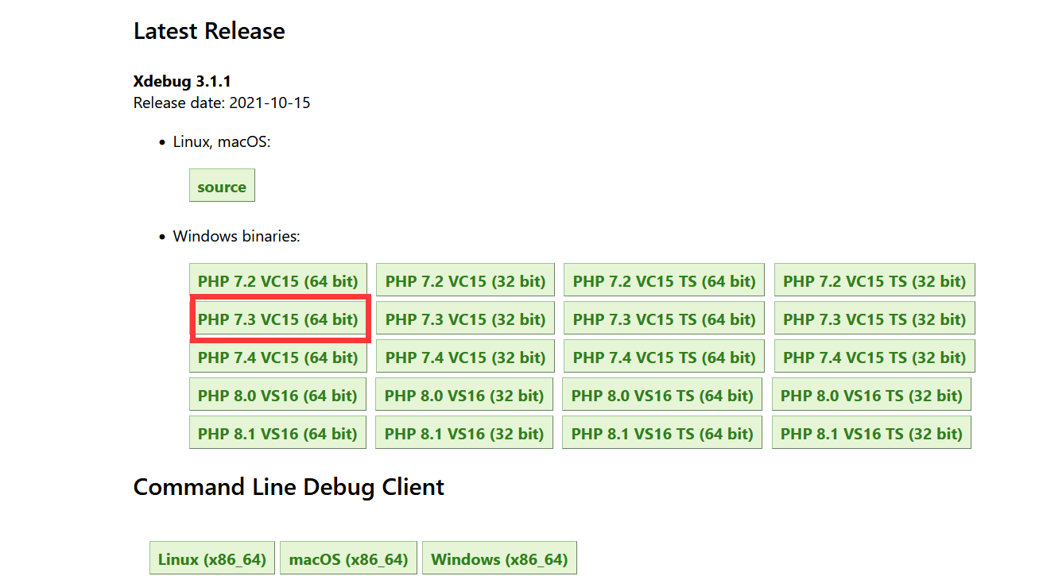Click the Xdebug 3.1.1 version text
The height and width of the screenshot is (576, 1043).
(182, 81)
